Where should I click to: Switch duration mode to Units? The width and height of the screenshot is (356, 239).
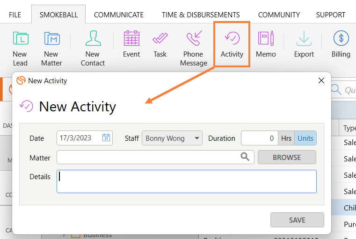pos(305,138)
